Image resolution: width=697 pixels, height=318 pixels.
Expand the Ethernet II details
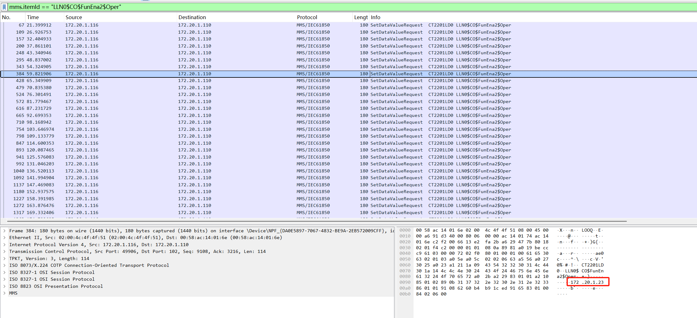[x=4, y=237]
